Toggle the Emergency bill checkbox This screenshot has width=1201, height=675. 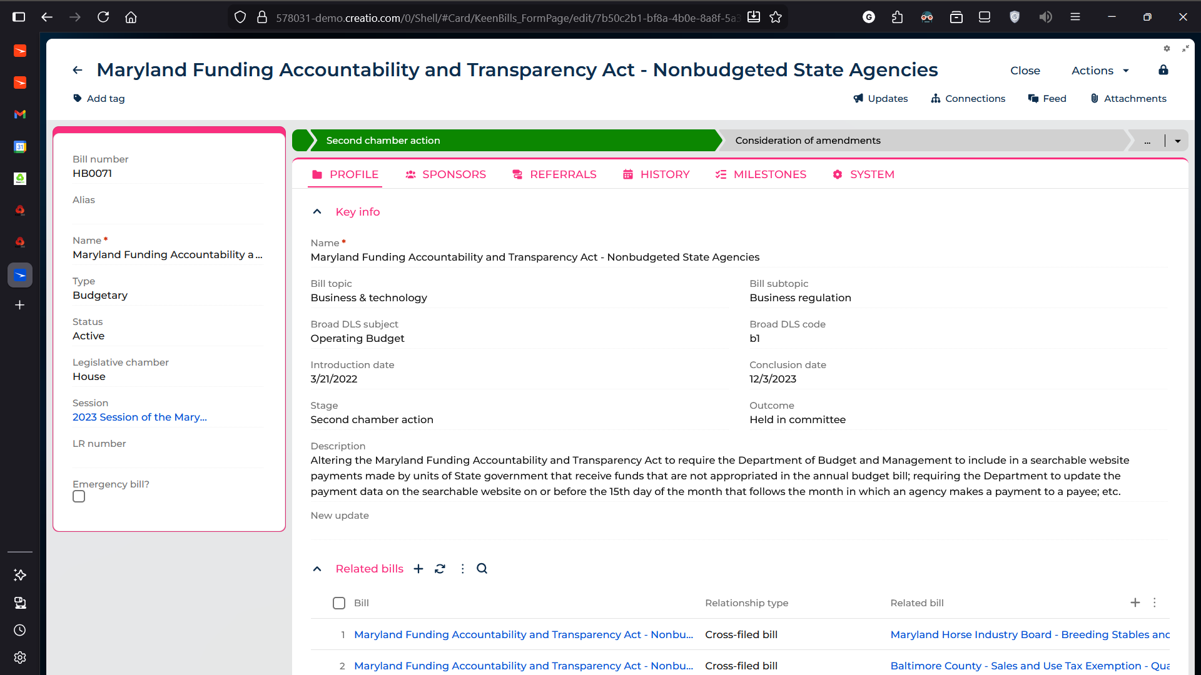[79, 496]
